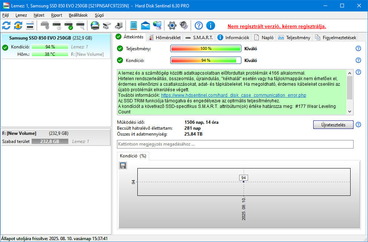Click the Kiváló rating beside Teljesítmény
368x242 pixels.
(x=251, y=49)
